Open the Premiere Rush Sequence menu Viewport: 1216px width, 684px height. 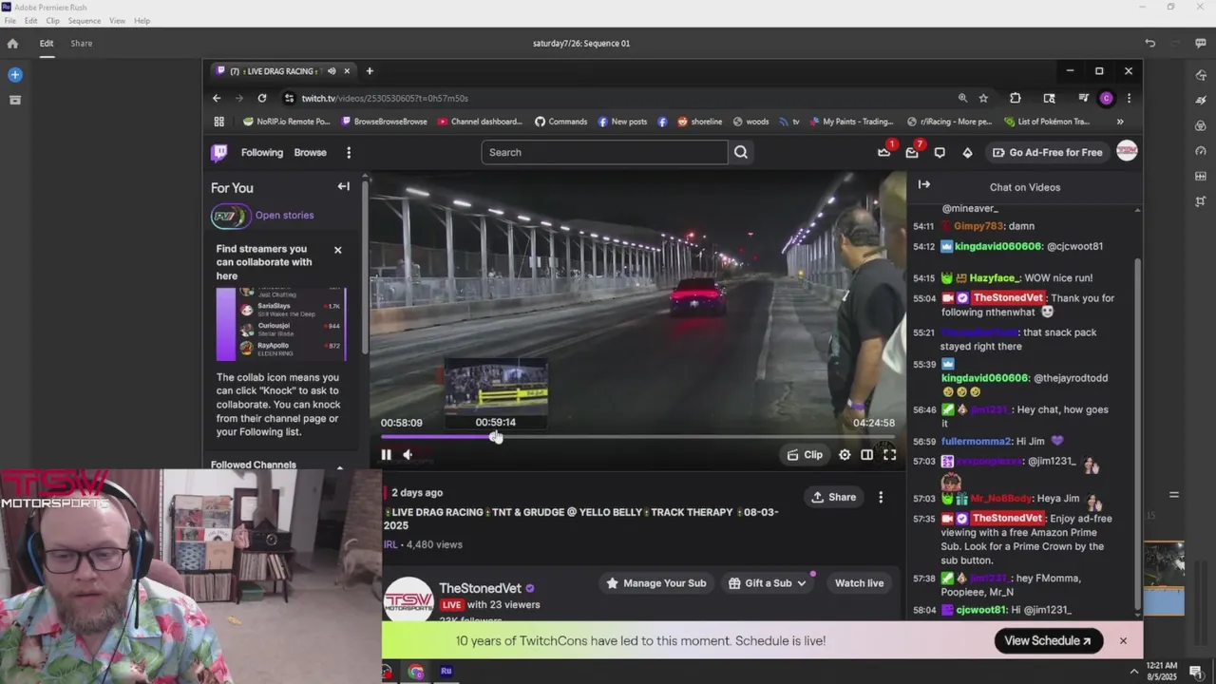pos(85,21)
